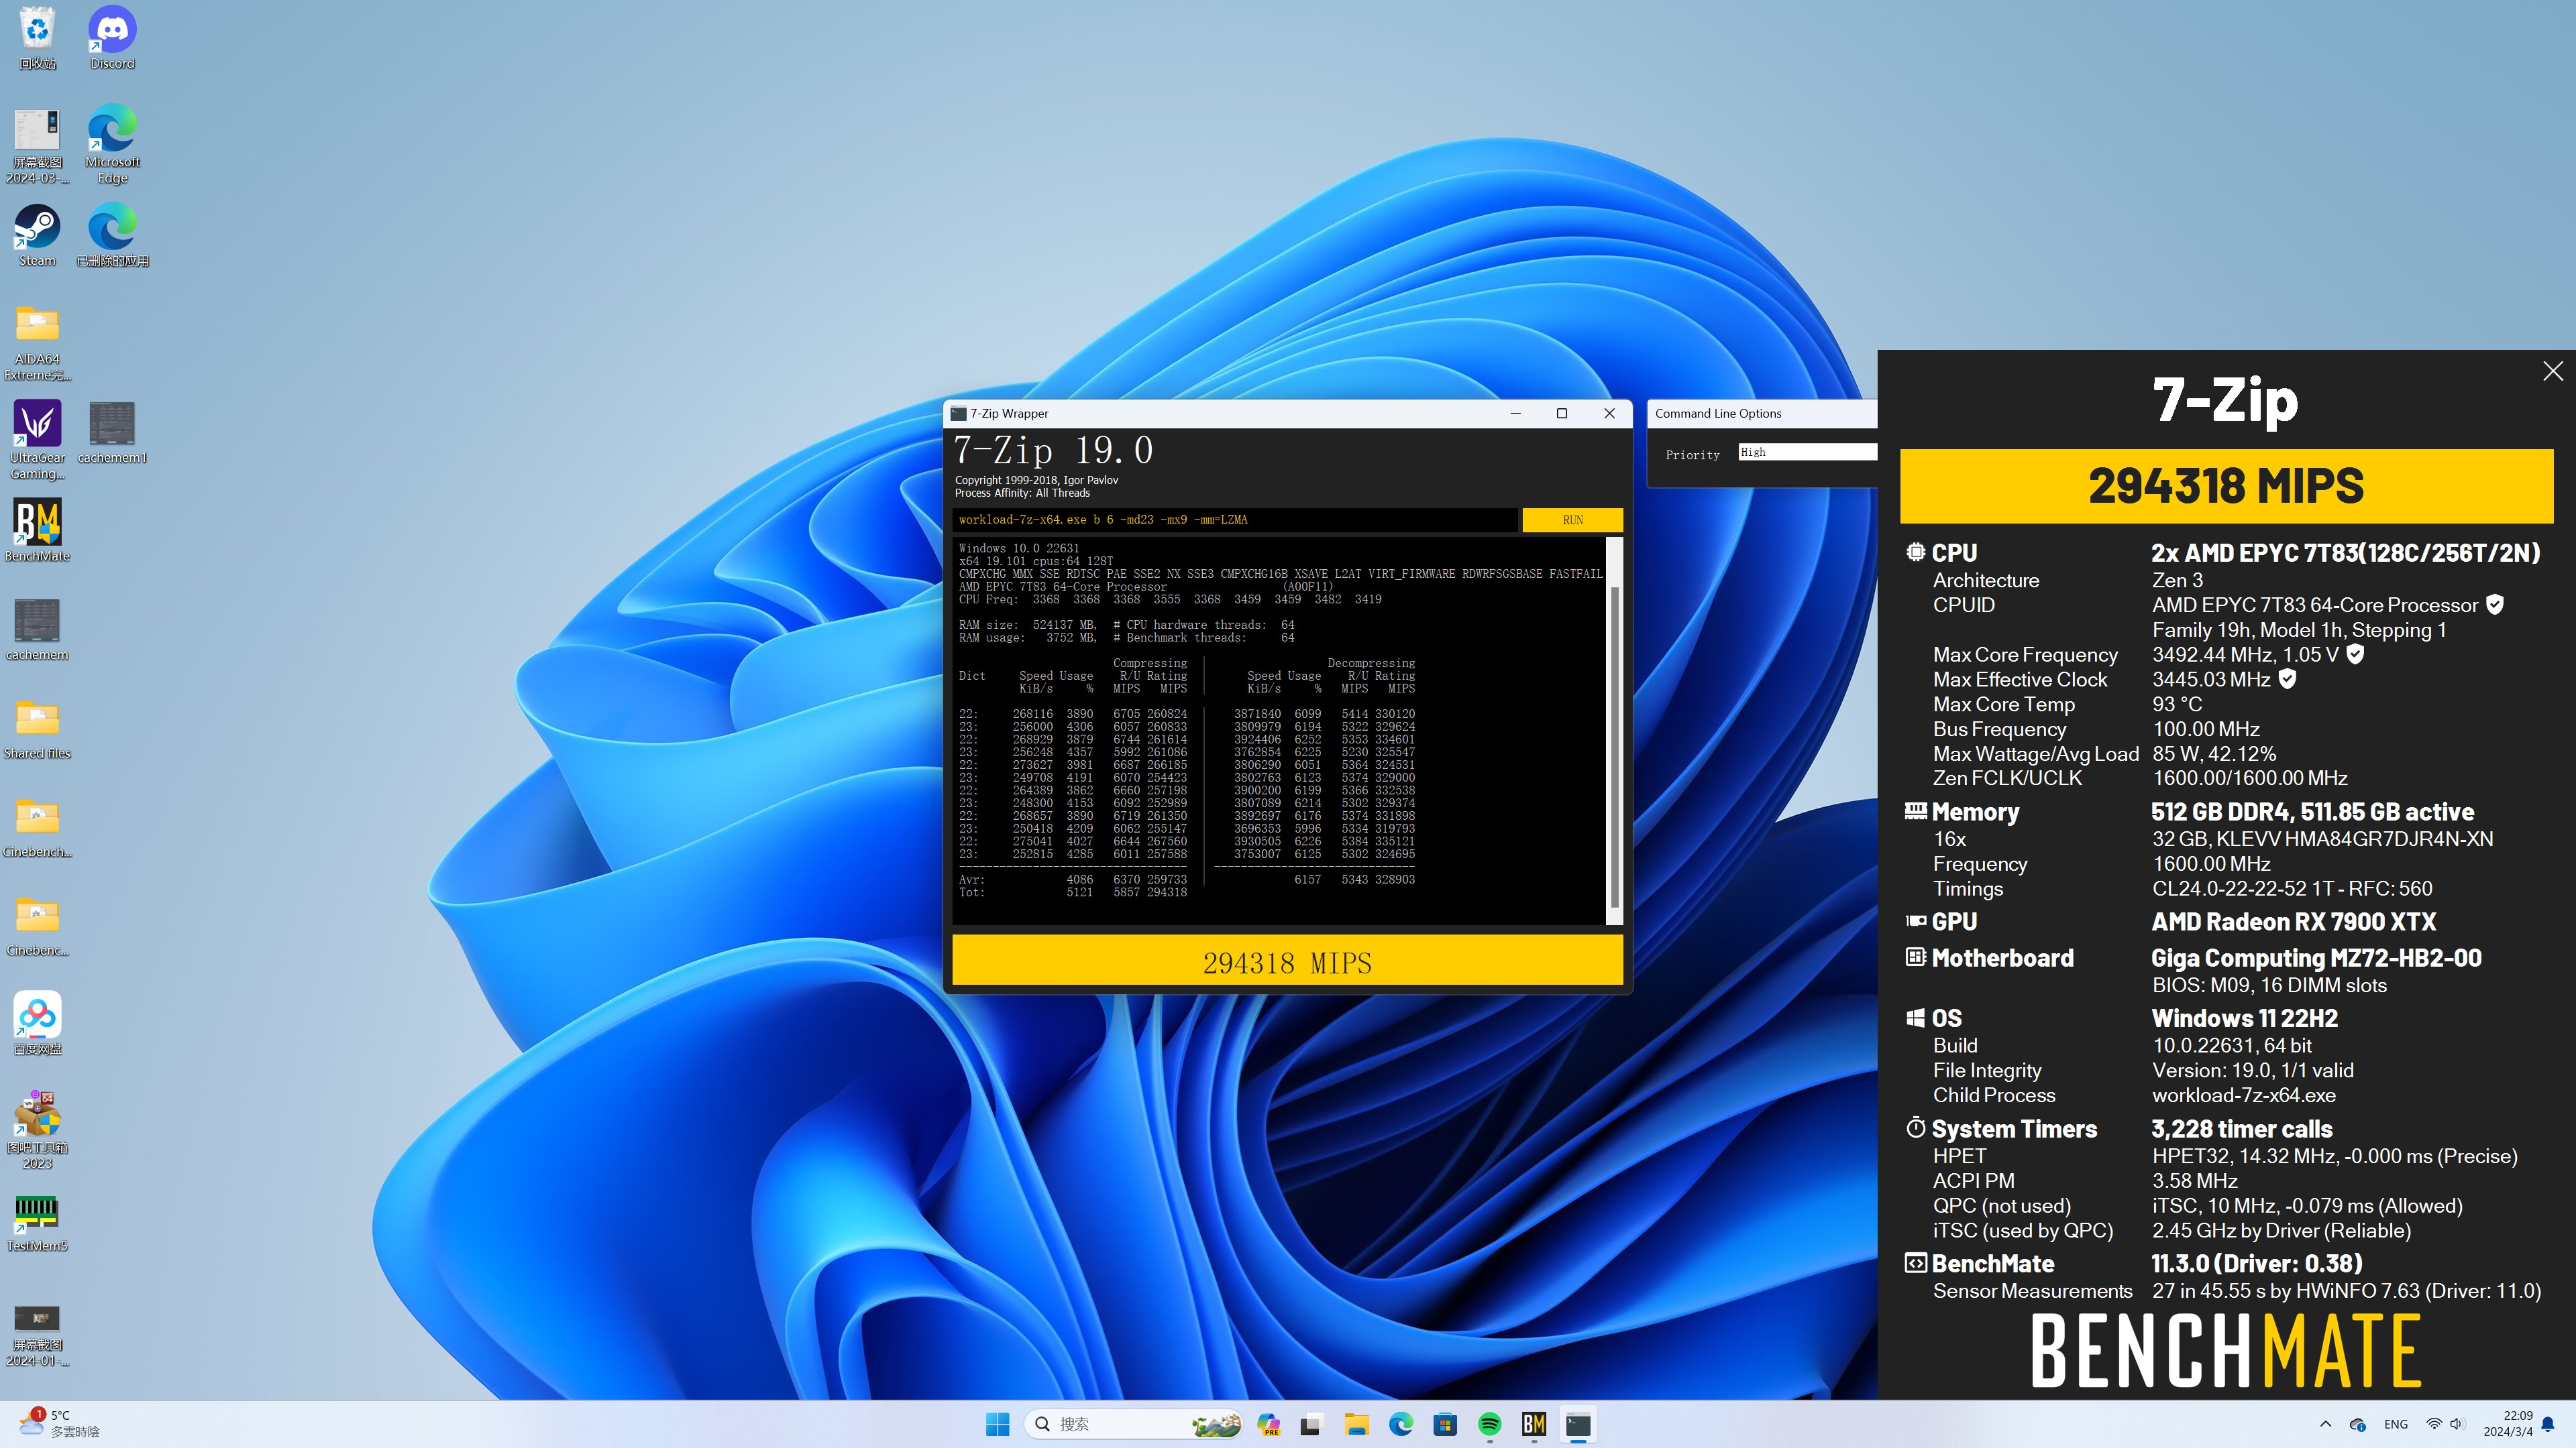
Task: Select the 百度网盘 desktop shortcut
Action: (37, 1023)
